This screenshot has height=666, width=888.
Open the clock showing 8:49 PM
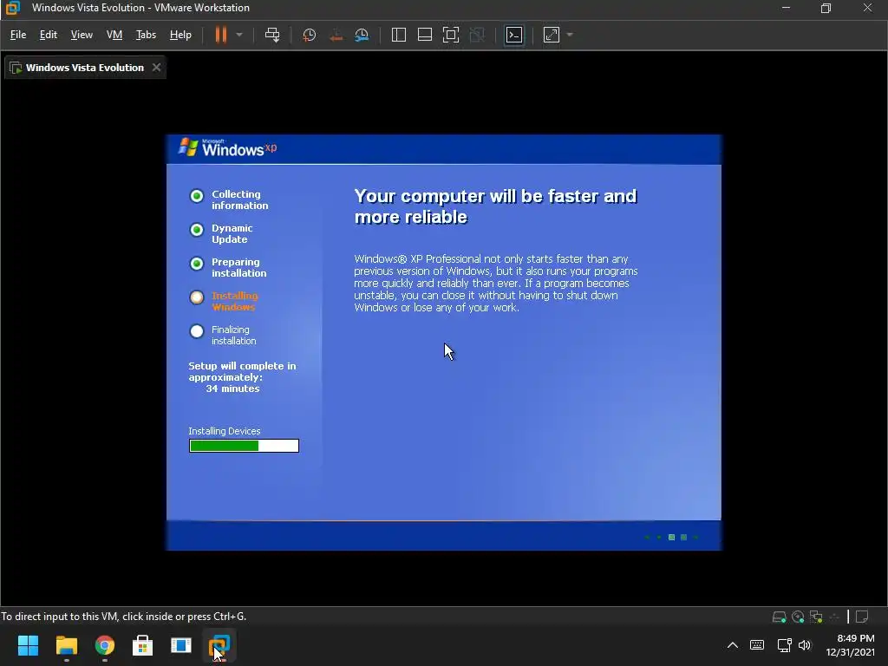[x=850, y=645]
